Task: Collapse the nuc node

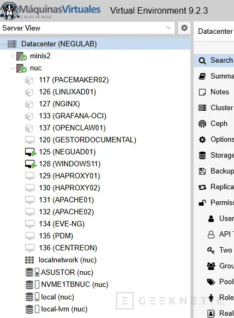Action: pyautogui.click(x=13, y=68)
